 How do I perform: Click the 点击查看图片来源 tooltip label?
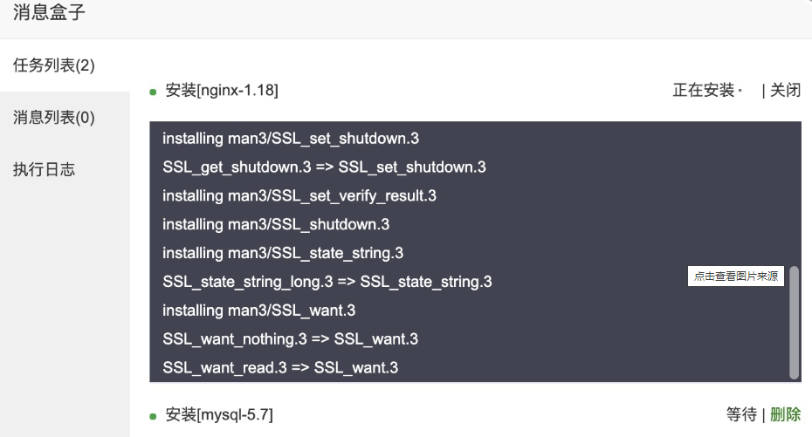point(735,277)
